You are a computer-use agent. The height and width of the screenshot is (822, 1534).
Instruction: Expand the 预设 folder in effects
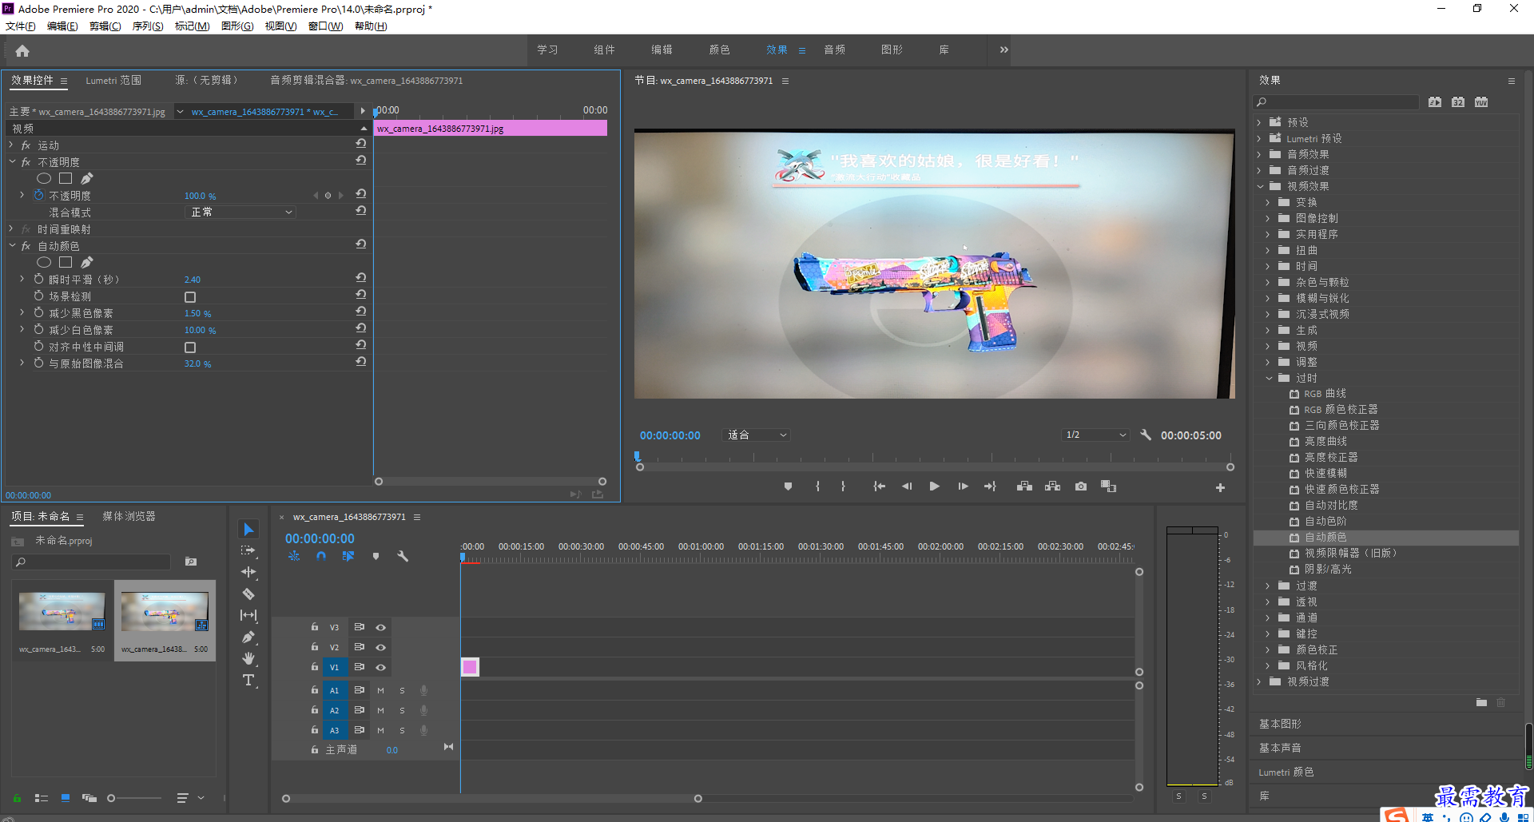click(1259, 122)
